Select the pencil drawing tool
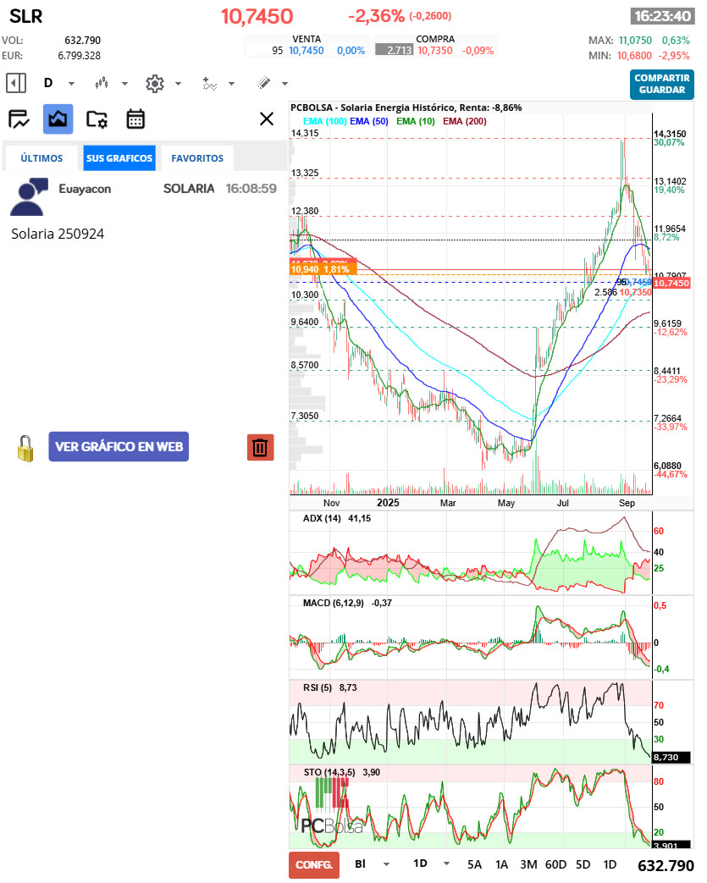 (x=263, y=83)
